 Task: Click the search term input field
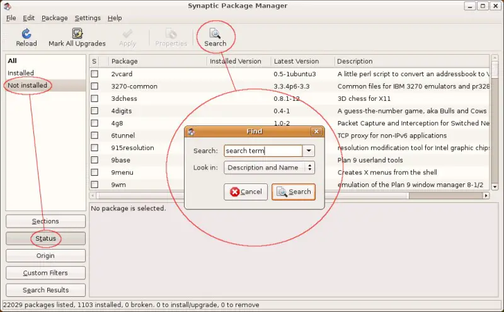[263, 151]
